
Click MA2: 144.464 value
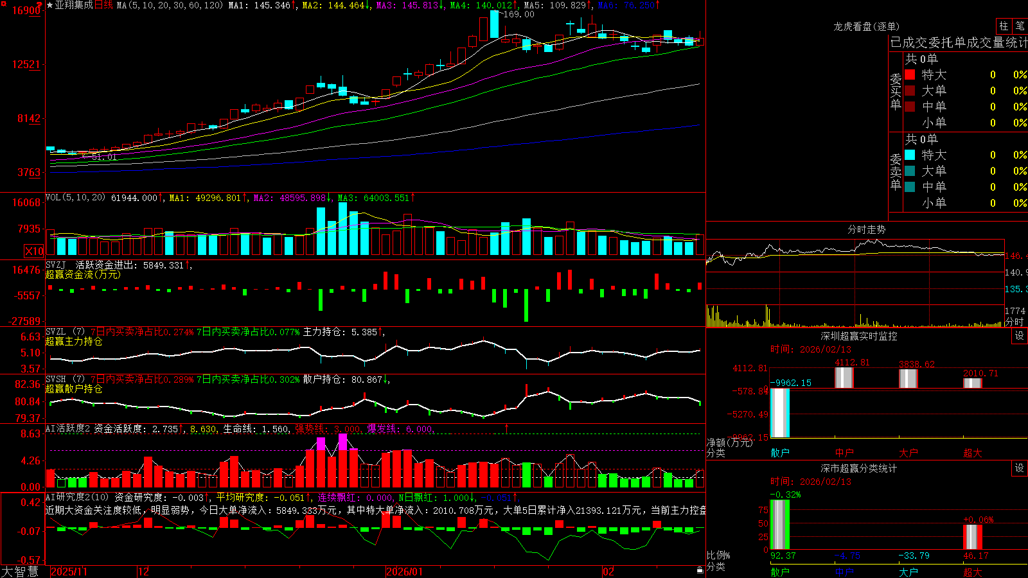coord(336,5)
